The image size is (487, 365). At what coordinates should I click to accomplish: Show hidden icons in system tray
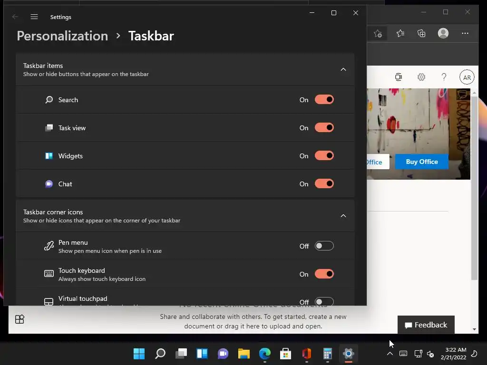point(390,354)
